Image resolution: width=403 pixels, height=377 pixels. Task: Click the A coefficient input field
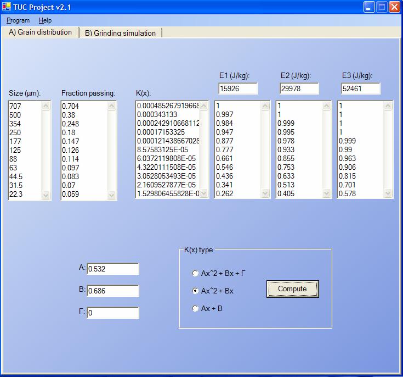(113, 269)
